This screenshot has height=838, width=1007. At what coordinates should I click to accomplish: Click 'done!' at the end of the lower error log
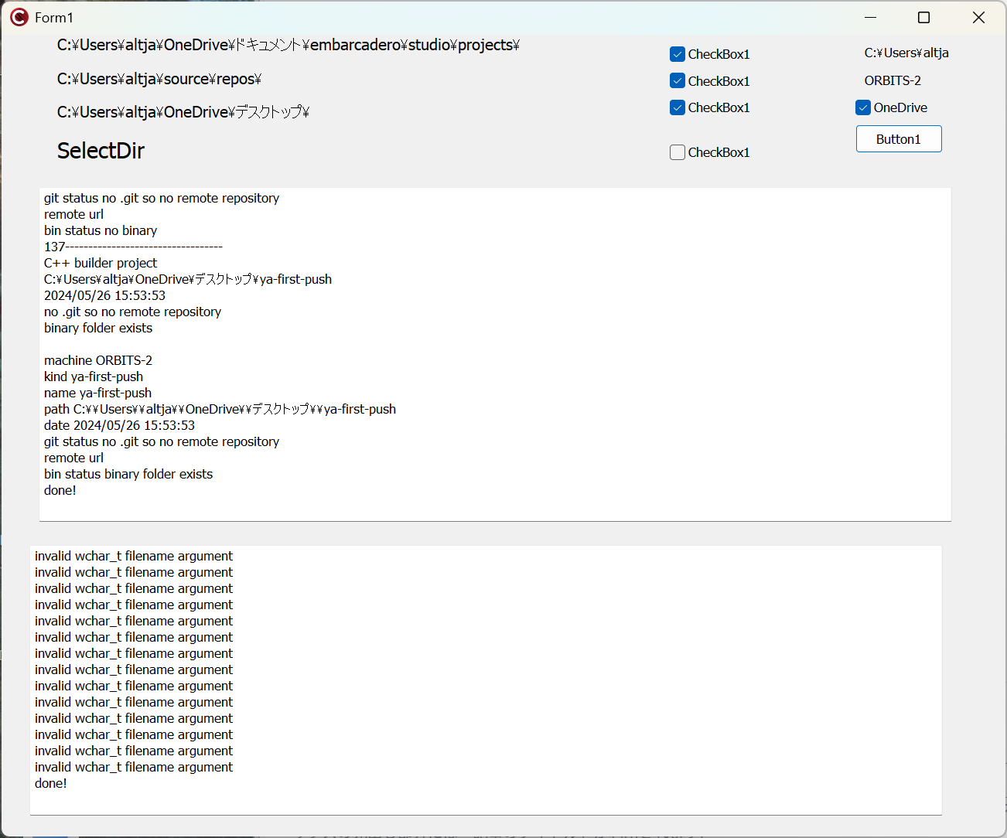pyautogui.click(x=51, y=783)
